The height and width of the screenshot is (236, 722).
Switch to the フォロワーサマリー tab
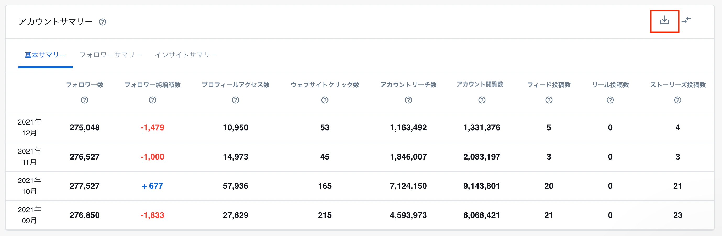coord(111,55)
